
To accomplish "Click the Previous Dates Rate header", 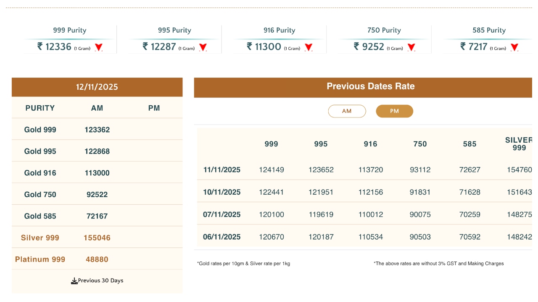I will click(370, 86).
